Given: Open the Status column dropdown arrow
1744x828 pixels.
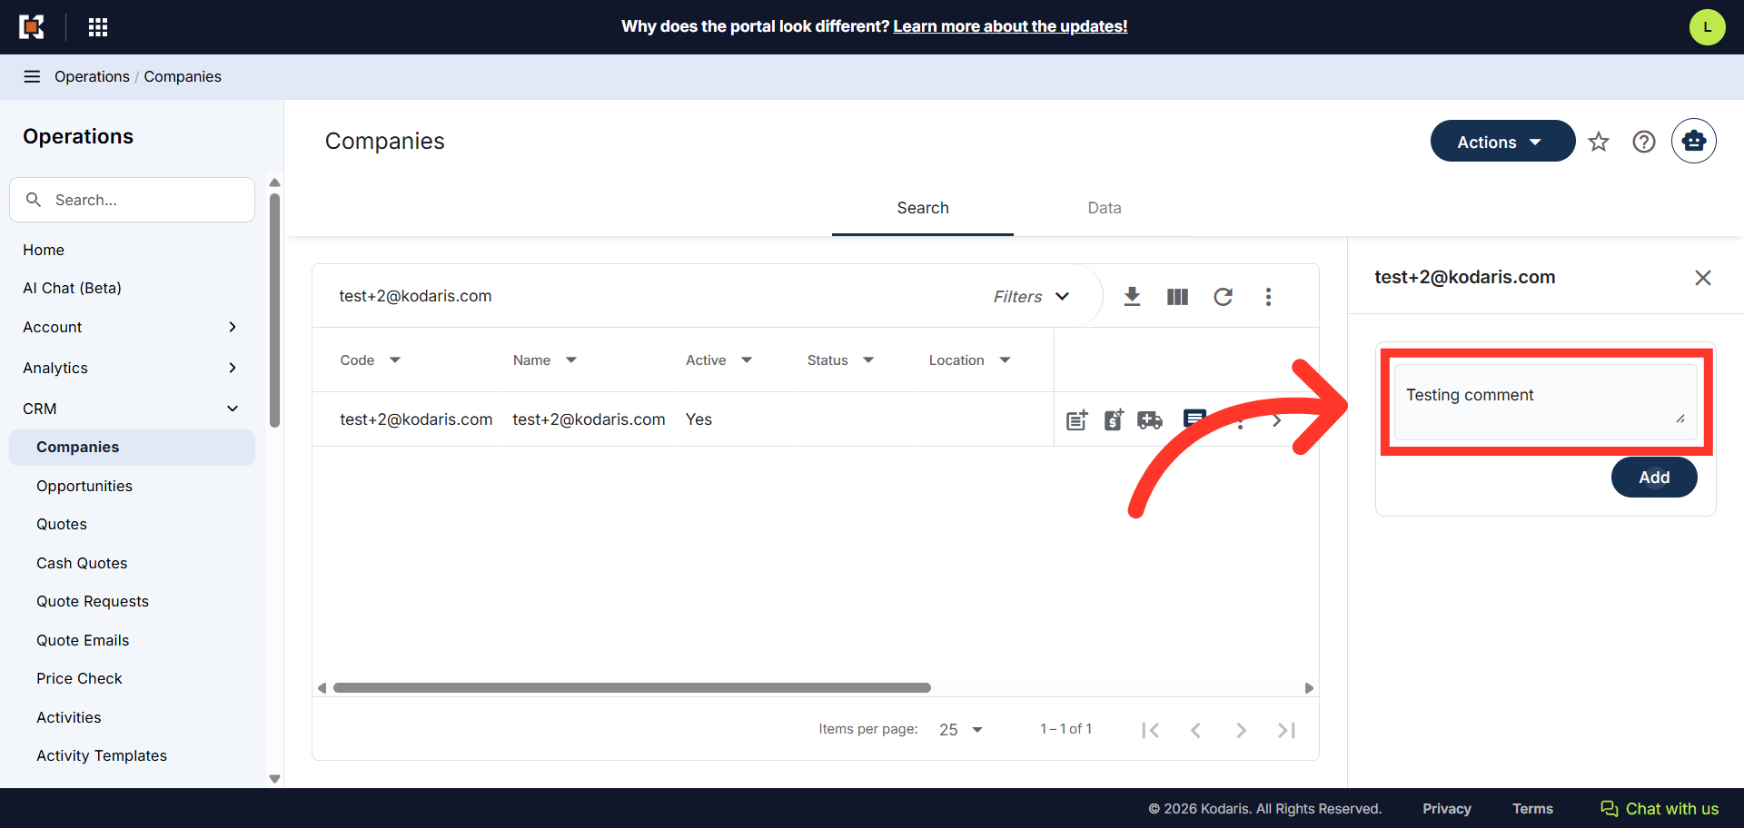Looking at the screenshot, I should click(x=868, y=360).
